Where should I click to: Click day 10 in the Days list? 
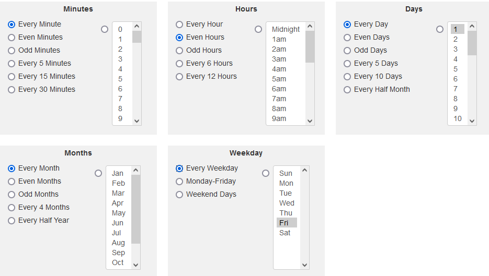[x=458, y=118]
